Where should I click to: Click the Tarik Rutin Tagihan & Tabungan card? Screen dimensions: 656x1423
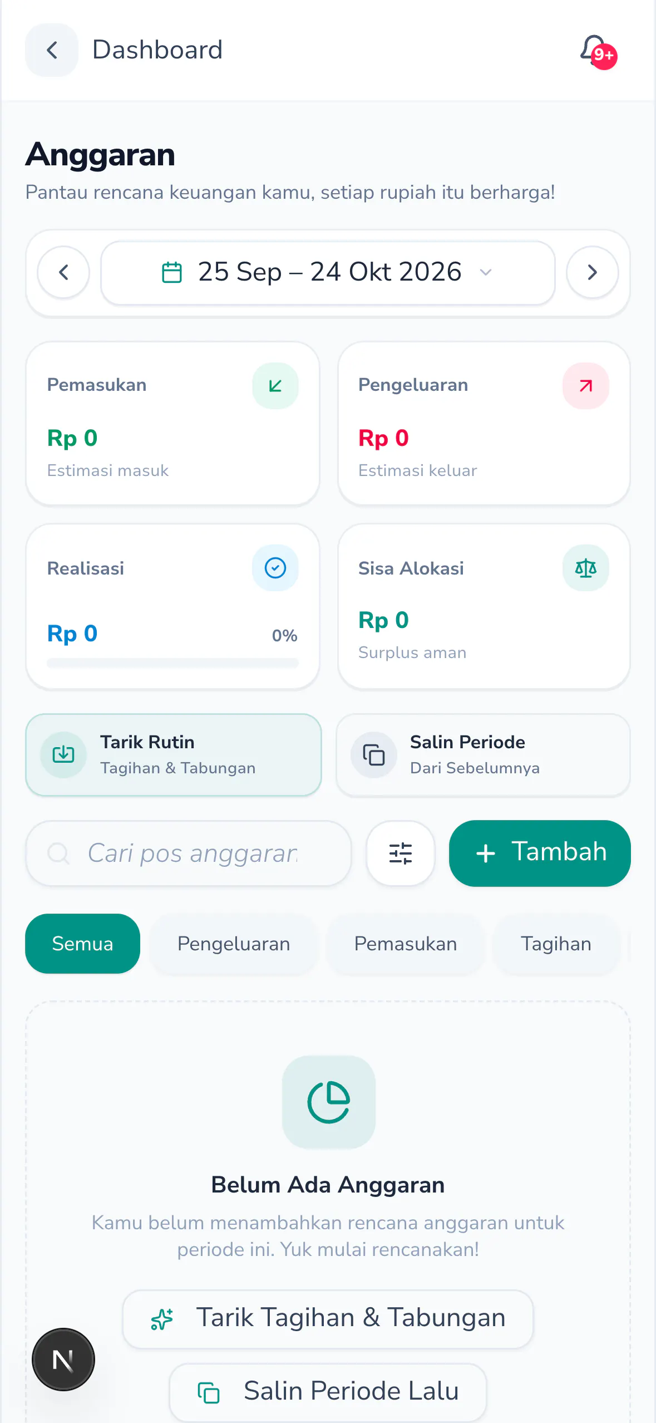(174, 755)
